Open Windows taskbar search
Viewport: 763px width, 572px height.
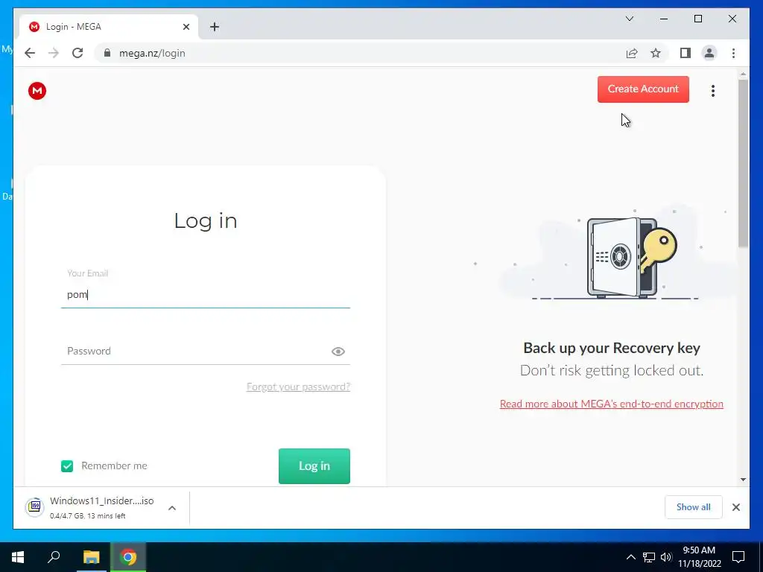tap(54, 557)
